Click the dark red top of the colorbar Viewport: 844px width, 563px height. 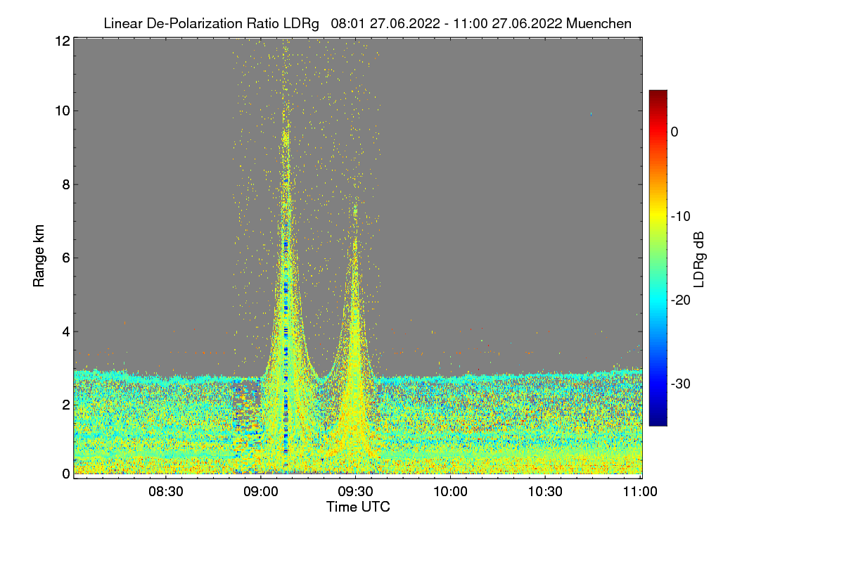click(658, 96)
